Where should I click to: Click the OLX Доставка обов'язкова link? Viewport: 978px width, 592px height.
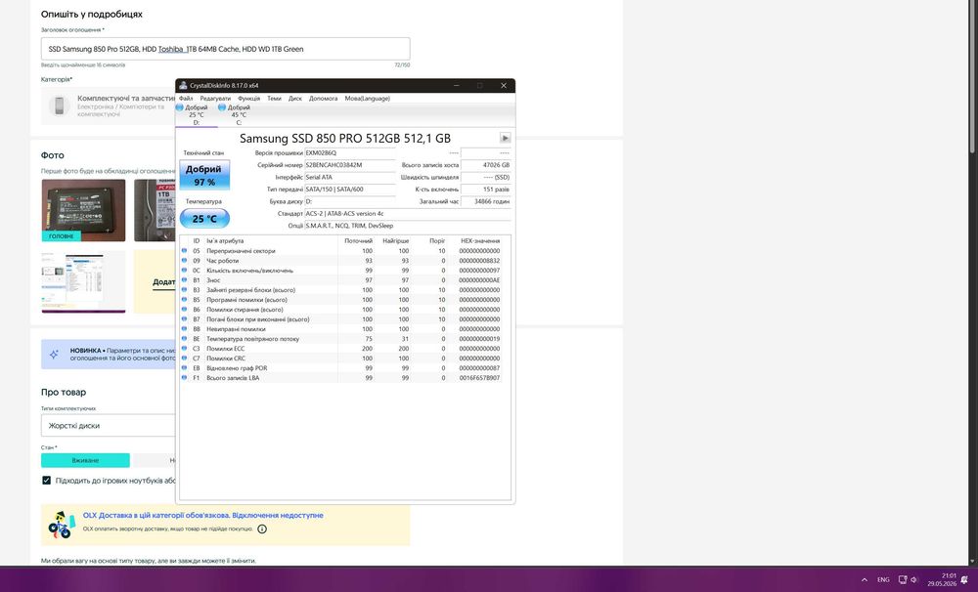(202, 516)
